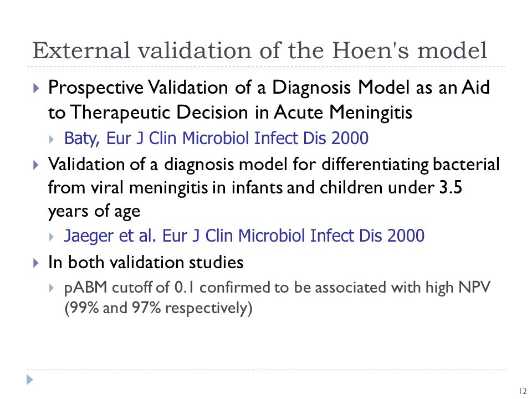Open the Jaeger et al. 2000 reference
The image size is (532, 399).
[244, 236]
